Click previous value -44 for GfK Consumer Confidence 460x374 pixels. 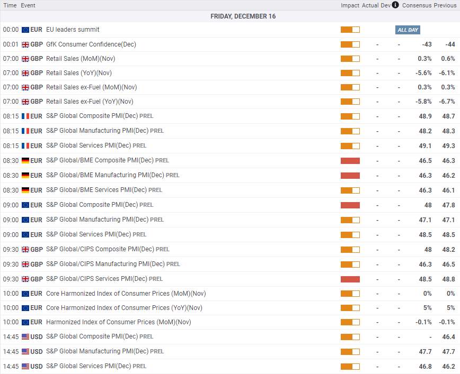tap(450, 44)
